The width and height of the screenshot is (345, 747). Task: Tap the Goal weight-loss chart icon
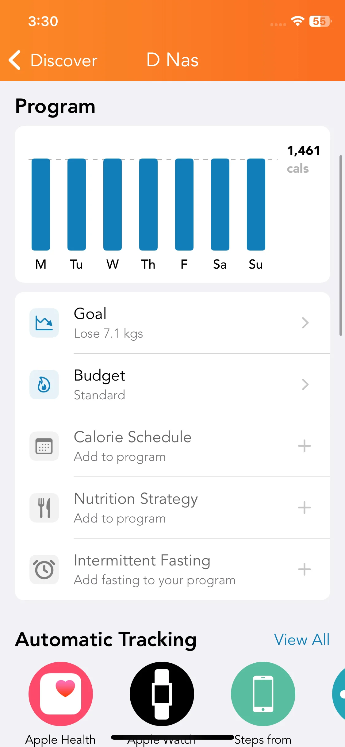[x=44, y=323]
